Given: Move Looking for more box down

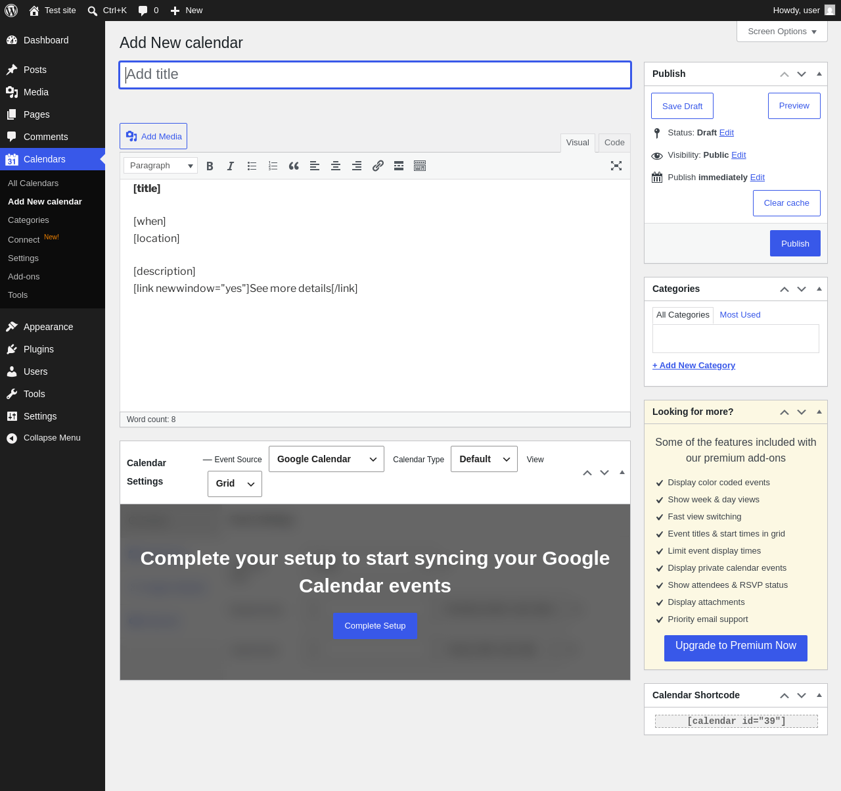Looking at the screenshot, I should (x=802, y=412).
